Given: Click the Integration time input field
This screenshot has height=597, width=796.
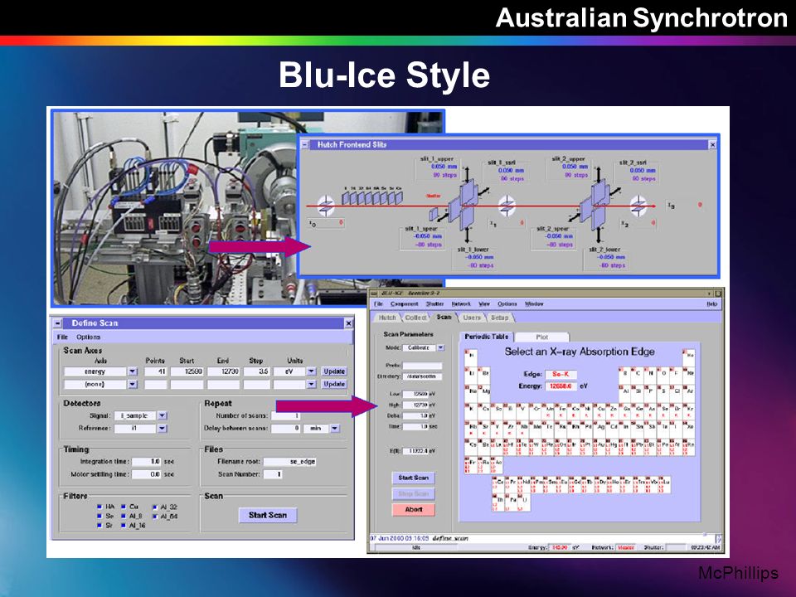Looking at the screenshot, I should click(146, 462).
